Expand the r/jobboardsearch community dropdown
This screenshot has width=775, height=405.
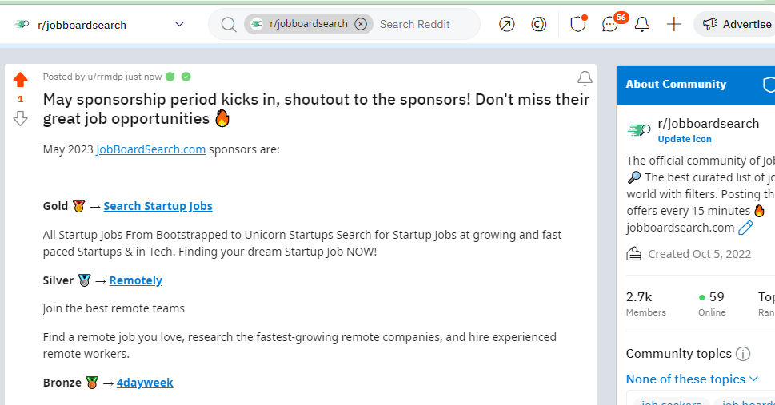(179, 24)
